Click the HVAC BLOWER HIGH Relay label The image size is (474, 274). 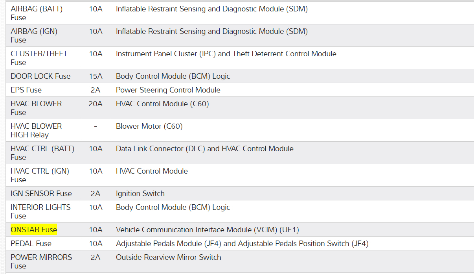coord(36,130)
